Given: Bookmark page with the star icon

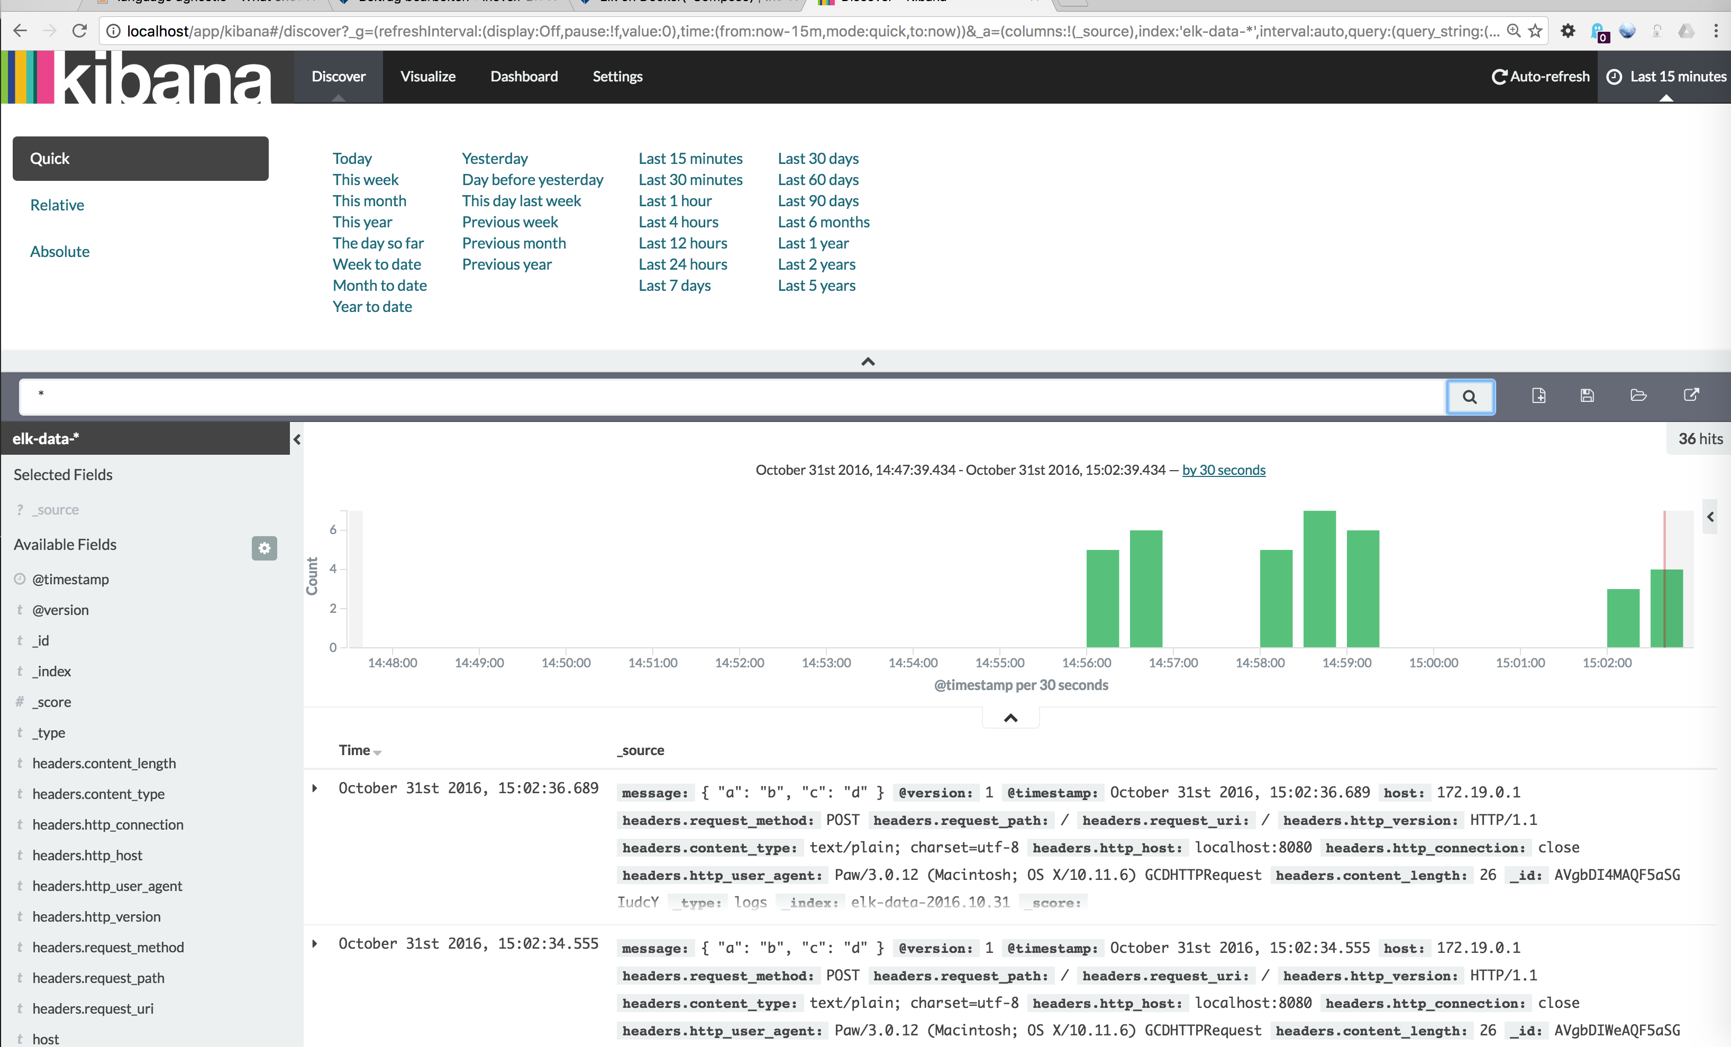Looking at the screenshot, I should 1535,31.
